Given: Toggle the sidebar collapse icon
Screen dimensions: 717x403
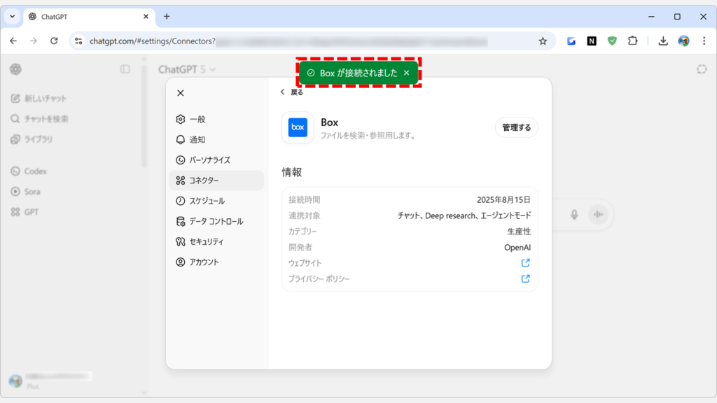Looking at the screenshot, I should (125, 69).
